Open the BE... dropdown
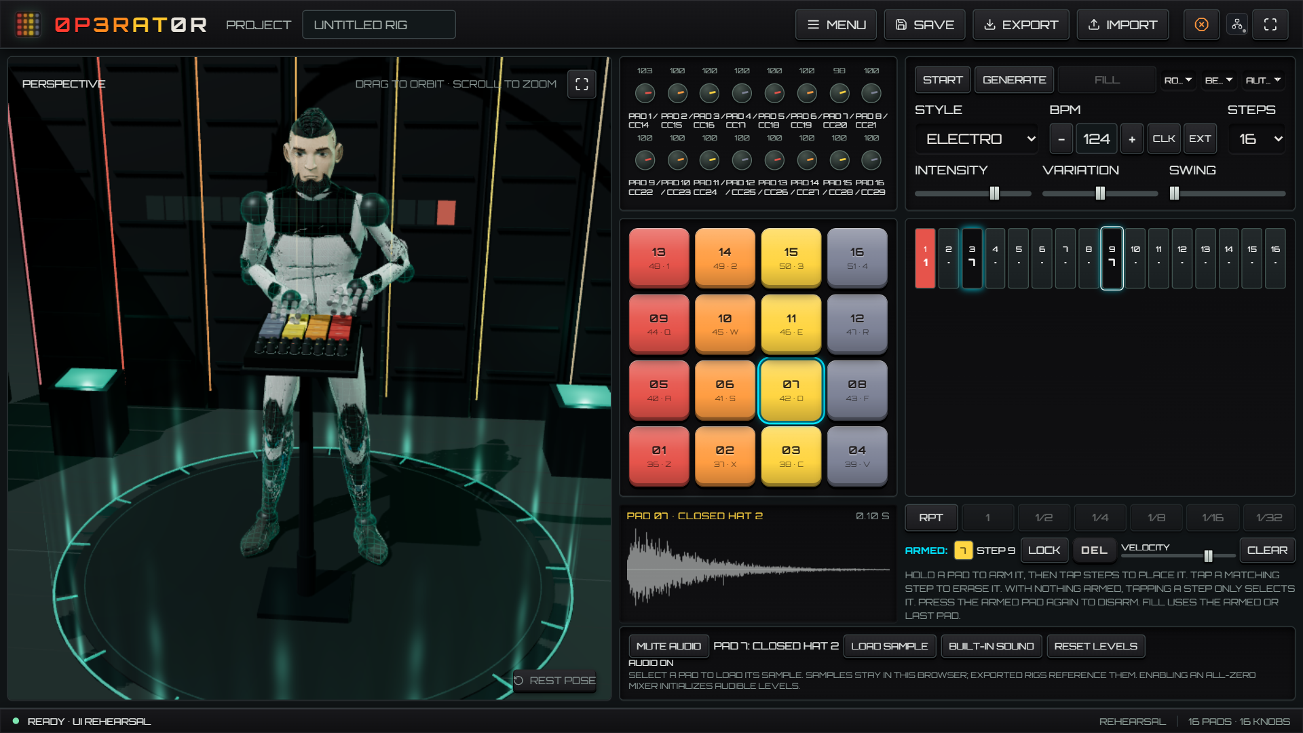The height and width of the screenshot is (733, 1303). tap(1219, 80)
